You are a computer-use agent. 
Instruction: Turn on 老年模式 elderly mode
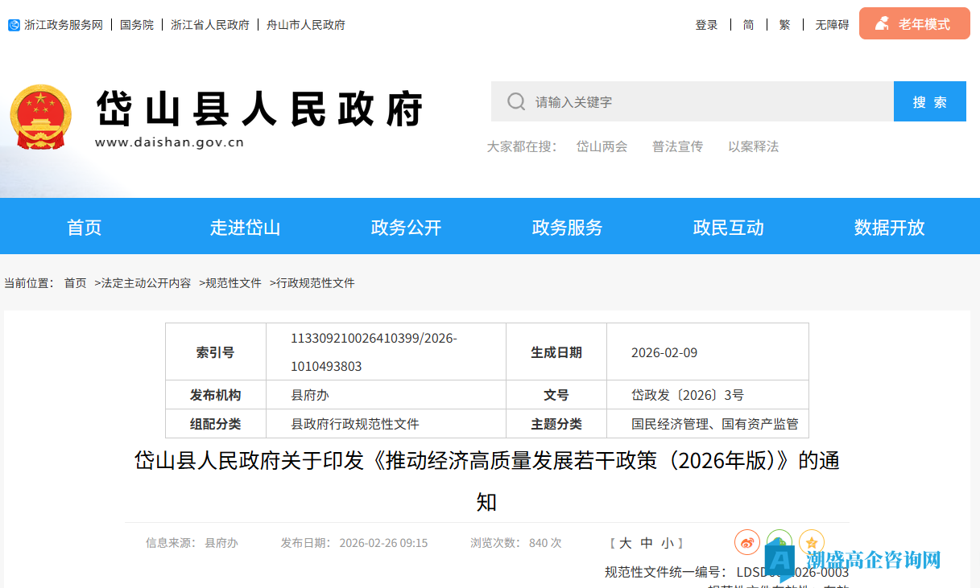point(915,24)
